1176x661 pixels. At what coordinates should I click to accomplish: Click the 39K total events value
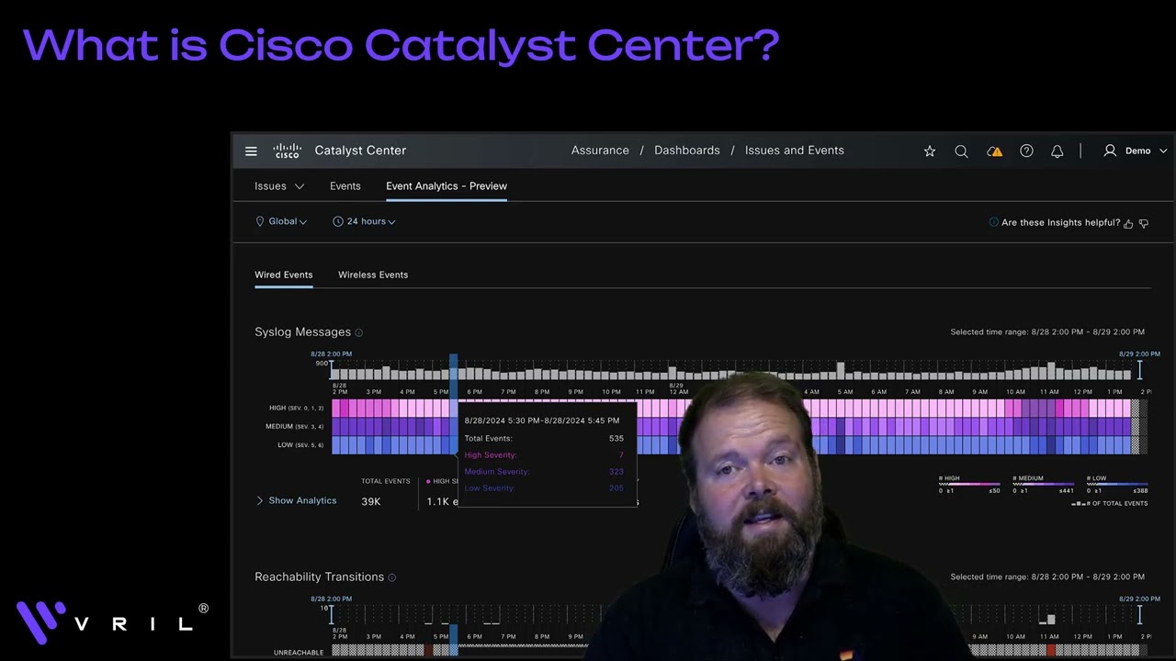click(370, 501)
